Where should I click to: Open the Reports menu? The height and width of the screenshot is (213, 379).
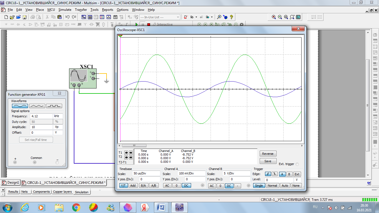[x=107, y=9]
